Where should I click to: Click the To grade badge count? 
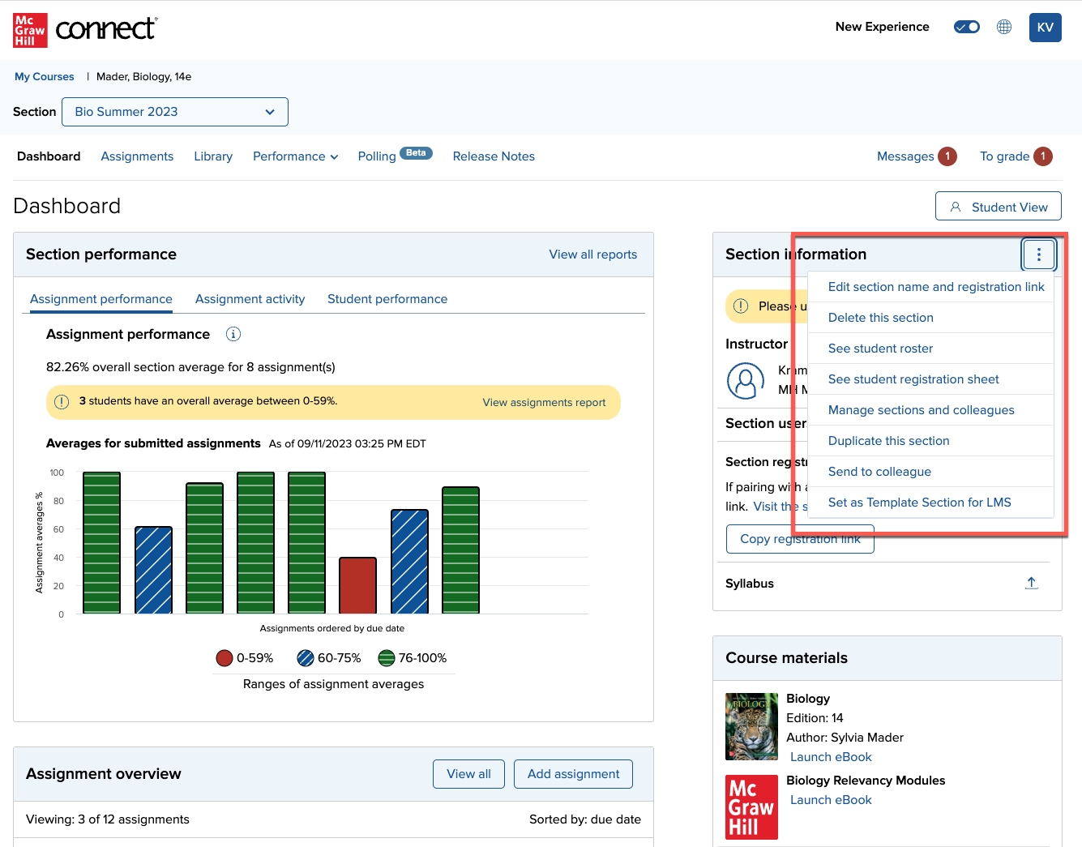1043,156
